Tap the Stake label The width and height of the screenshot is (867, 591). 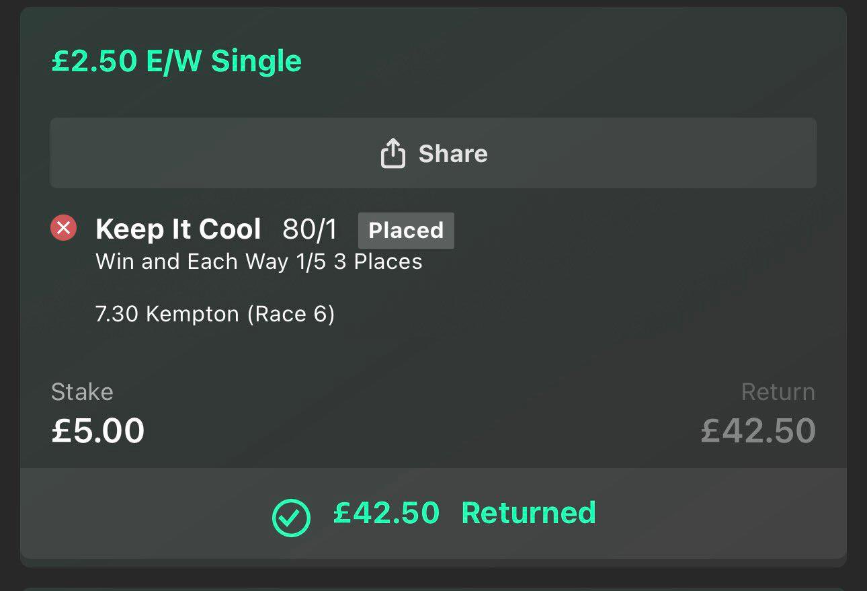[82, 392]
